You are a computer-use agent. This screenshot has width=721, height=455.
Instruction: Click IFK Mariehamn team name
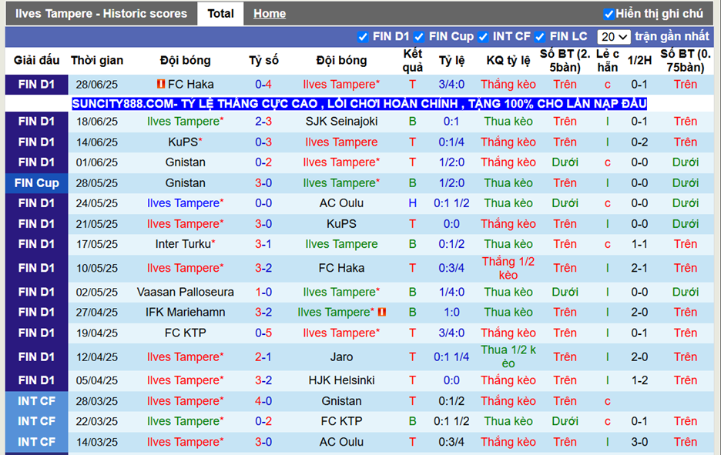[186, 312]
